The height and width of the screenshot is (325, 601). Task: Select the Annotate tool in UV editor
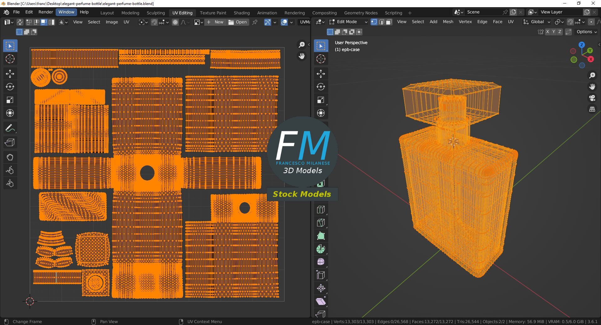pos(10,128)
